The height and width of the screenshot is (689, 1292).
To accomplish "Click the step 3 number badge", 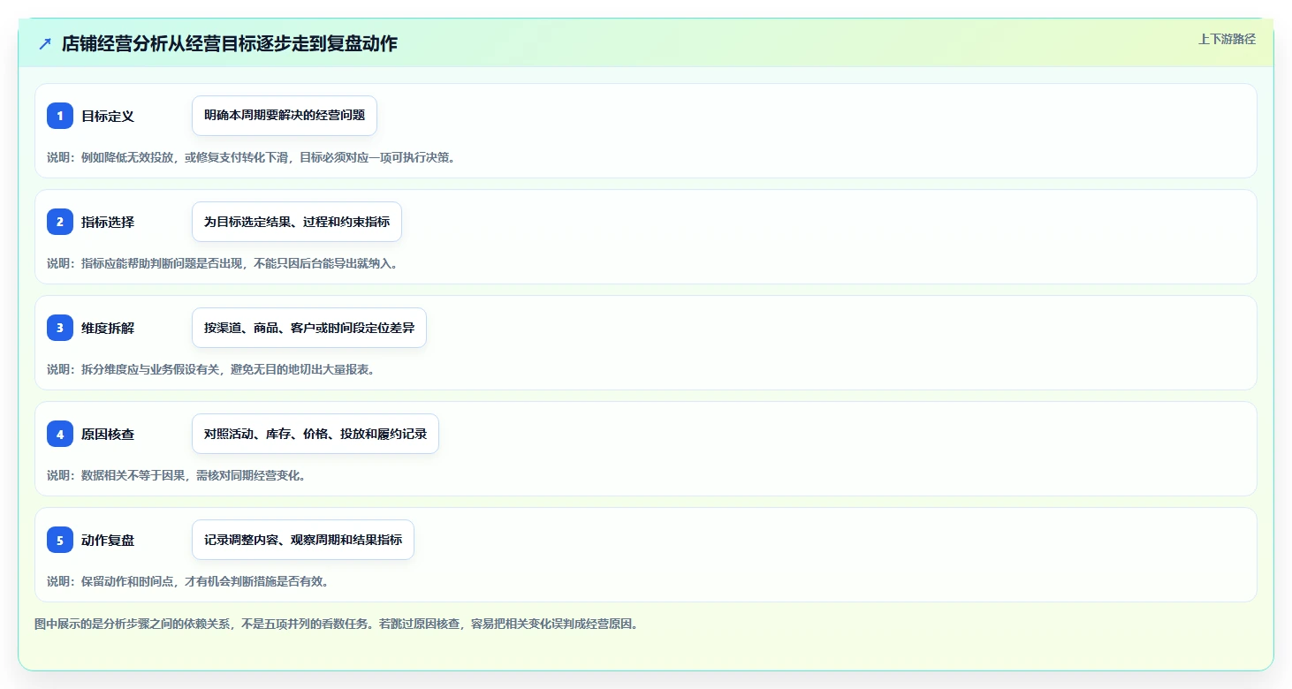I will (60, 328).
